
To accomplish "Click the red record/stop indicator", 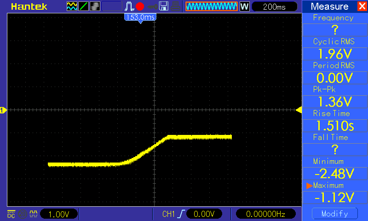I will 140,6.
